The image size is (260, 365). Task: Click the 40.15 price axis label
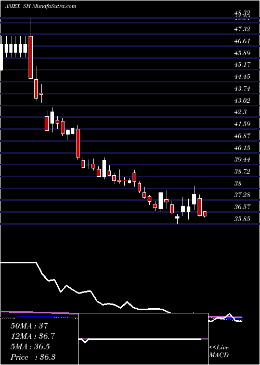click(x=242, y=148)
